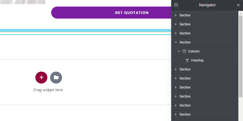Click the Navigator title text

[x=207, y=5]
